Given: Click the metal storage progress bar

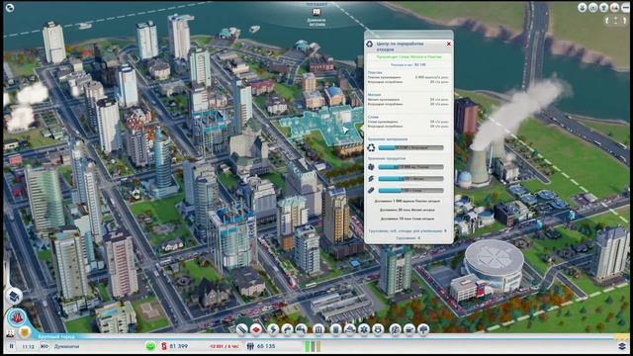Looking at the screenshot, I should [x=411, y=178].
